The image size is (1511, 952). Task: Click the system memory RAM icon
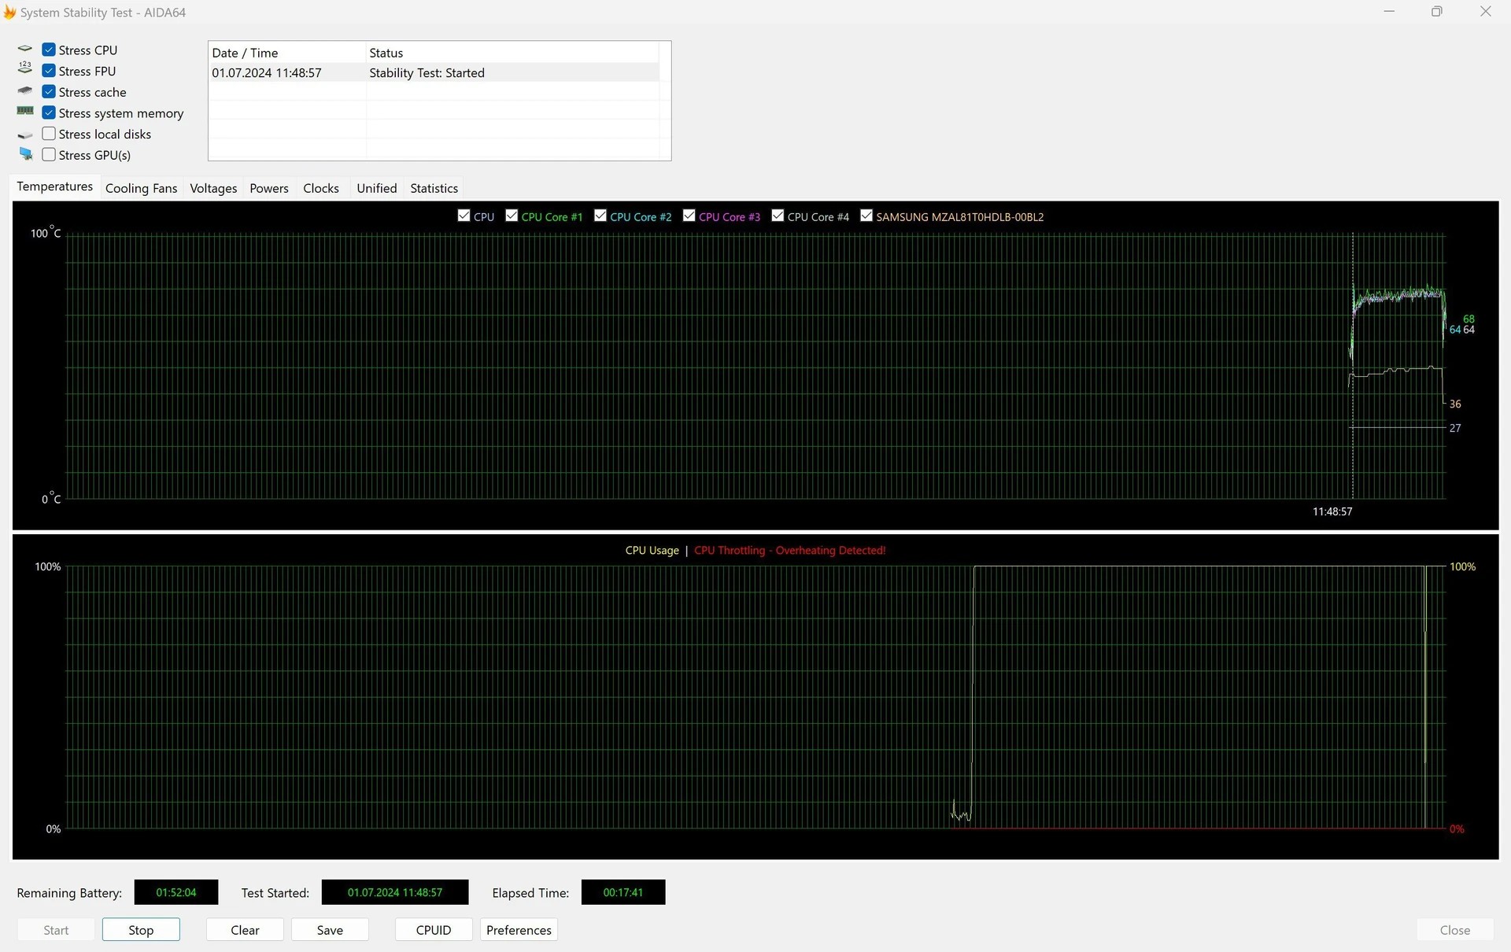click(25, 112)
